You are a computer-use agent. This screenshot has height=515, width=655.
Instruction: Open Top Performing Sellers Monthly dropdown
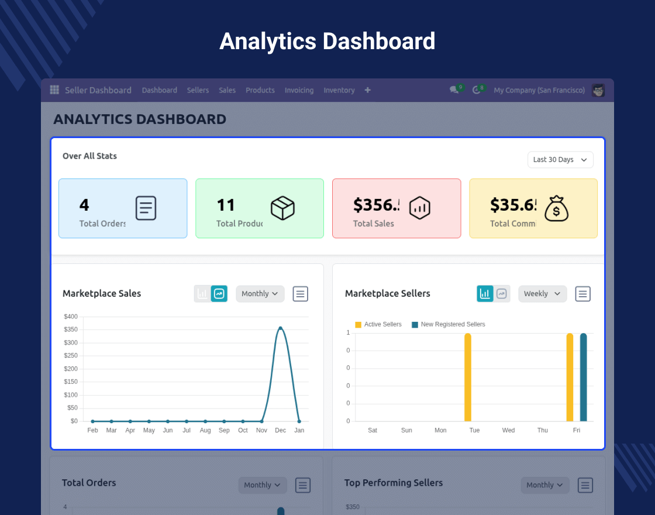(x=544, y=485)
